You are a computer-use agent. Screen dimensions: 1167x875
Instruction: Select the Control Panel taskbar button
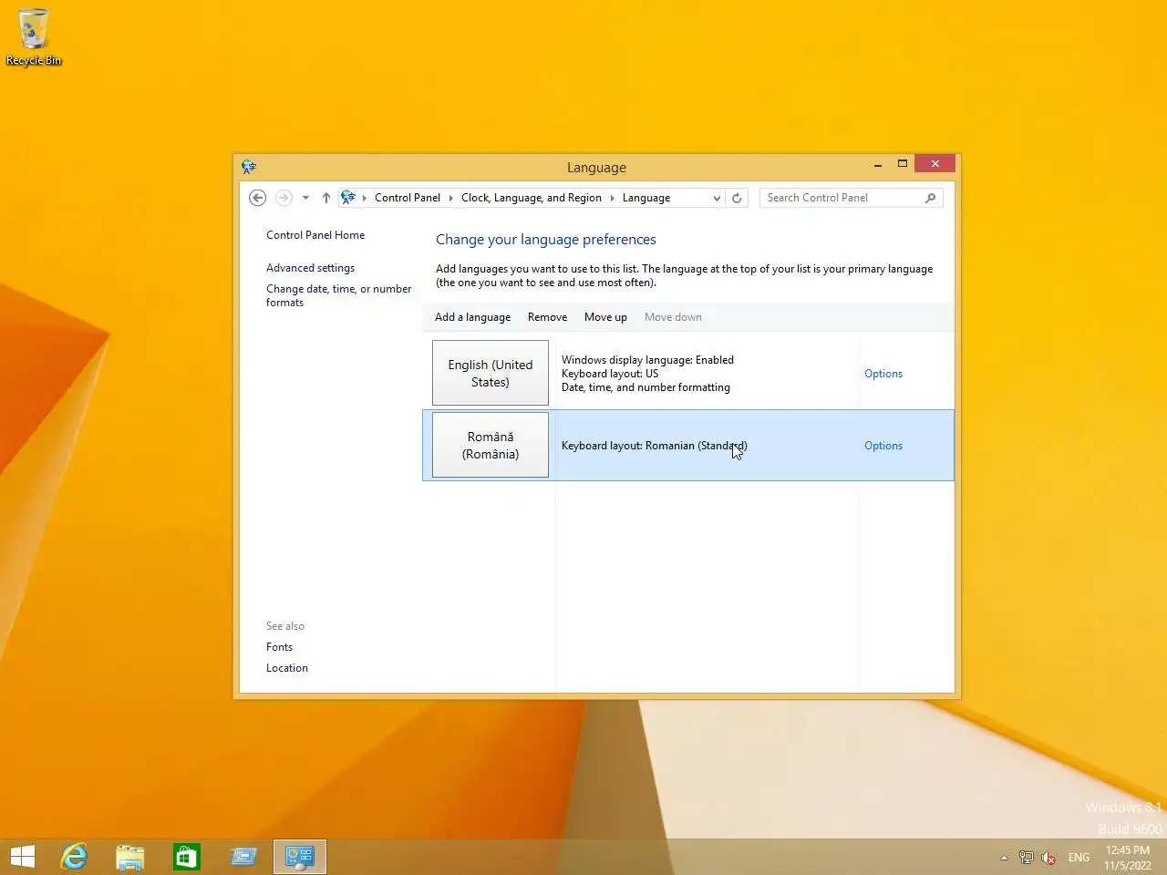pyautogui.click(x=300, y=857)
